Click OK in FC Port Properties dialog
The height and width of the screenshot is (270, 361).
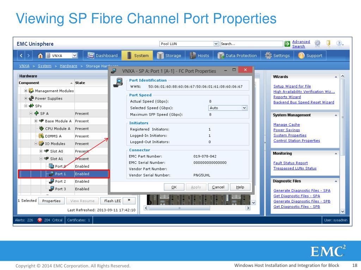tap(174, 187)
